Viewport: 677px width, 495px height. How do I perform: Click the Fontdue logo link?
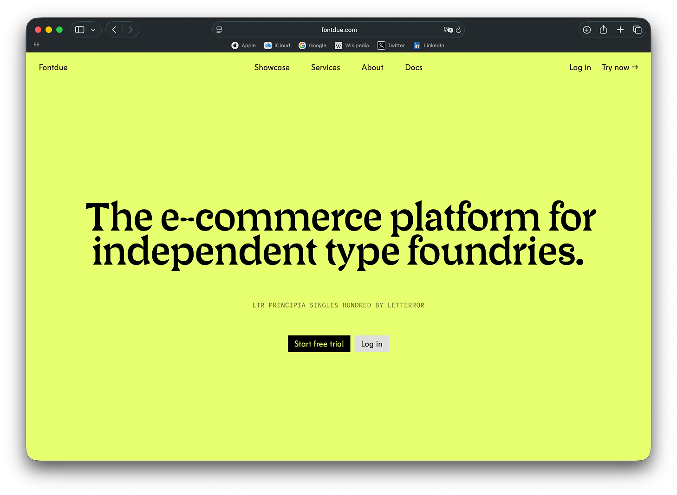pyautogui.click(x=53, y=67)
